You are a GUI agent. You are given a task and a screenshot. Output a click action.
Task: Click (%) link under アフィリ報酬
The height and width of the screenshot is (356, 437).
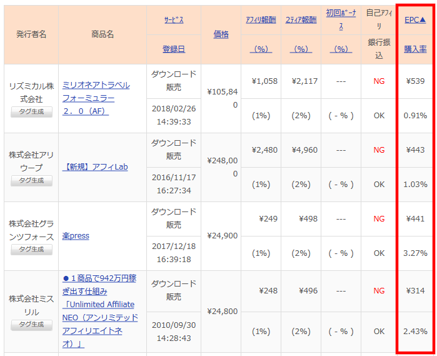click(x=261, y=49)
